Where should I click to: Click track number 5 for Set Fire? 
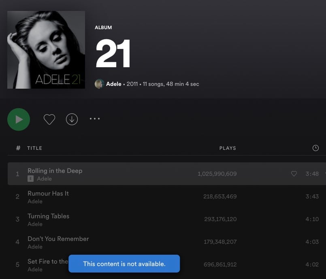point(17,265)
